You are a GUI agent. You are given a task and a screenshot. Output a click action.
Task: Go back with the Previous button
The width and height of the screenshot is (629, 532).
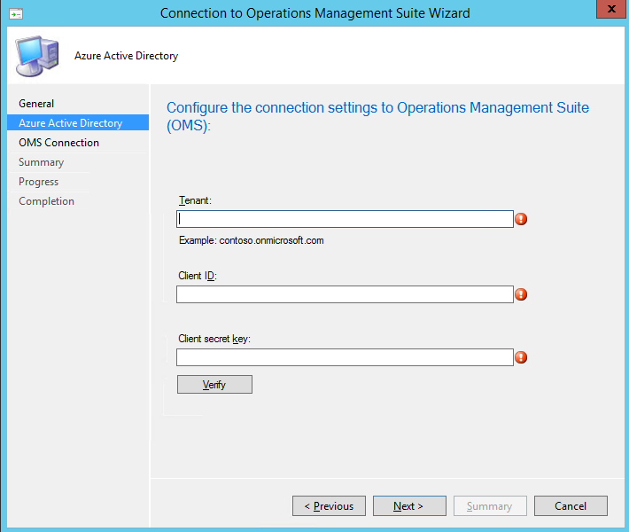[329, 506]
